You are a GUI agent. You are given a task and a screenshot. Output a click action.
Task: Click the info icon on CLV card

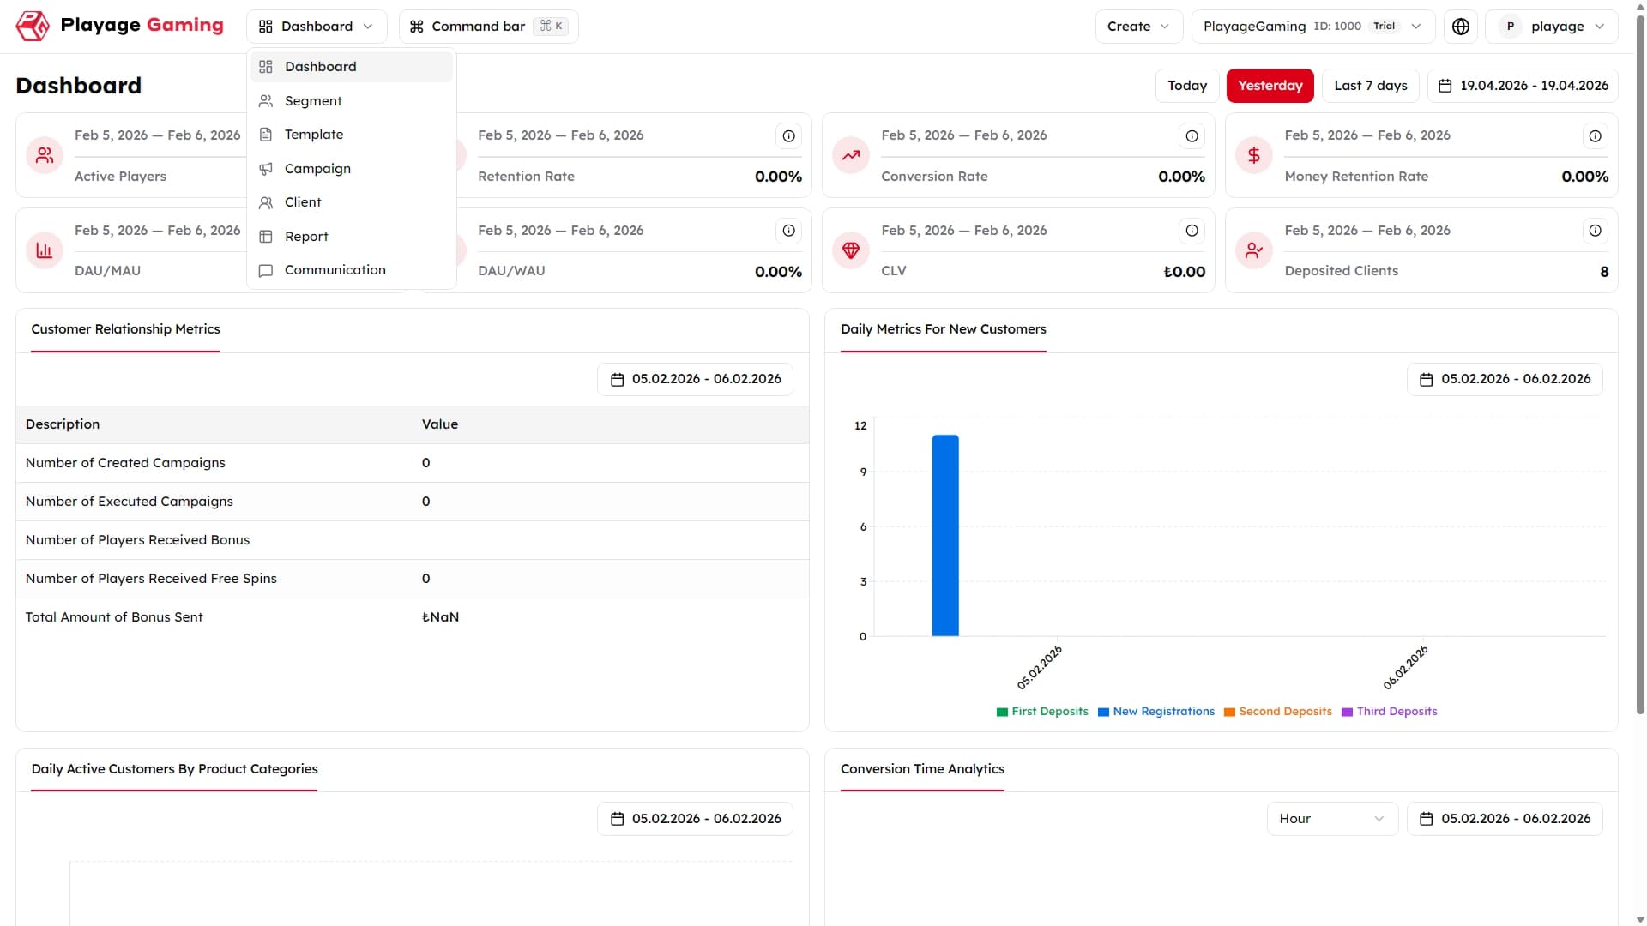pos(1192,231)
